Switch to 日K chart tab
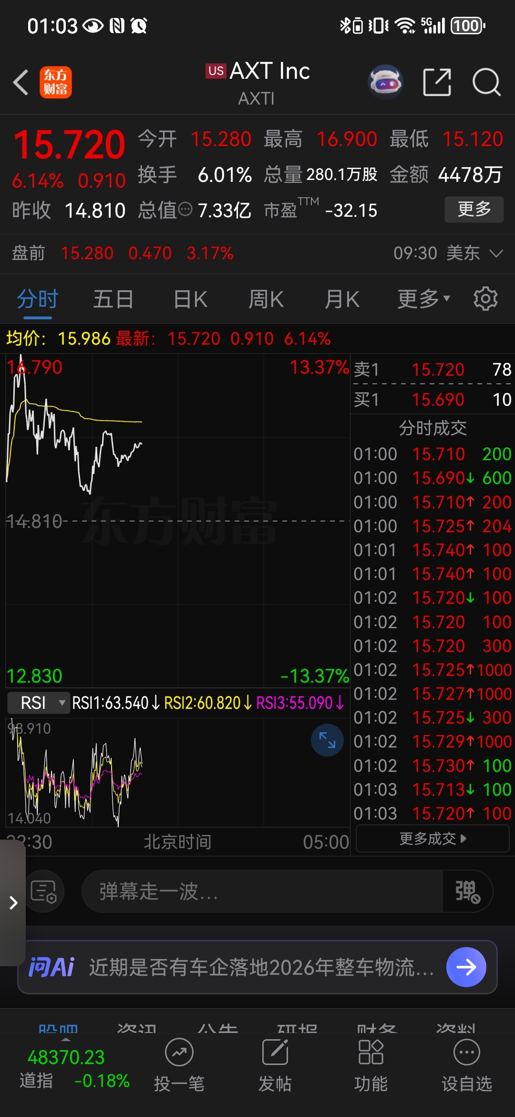This screenshot has height=1117, width=515. tap(190, 299)
